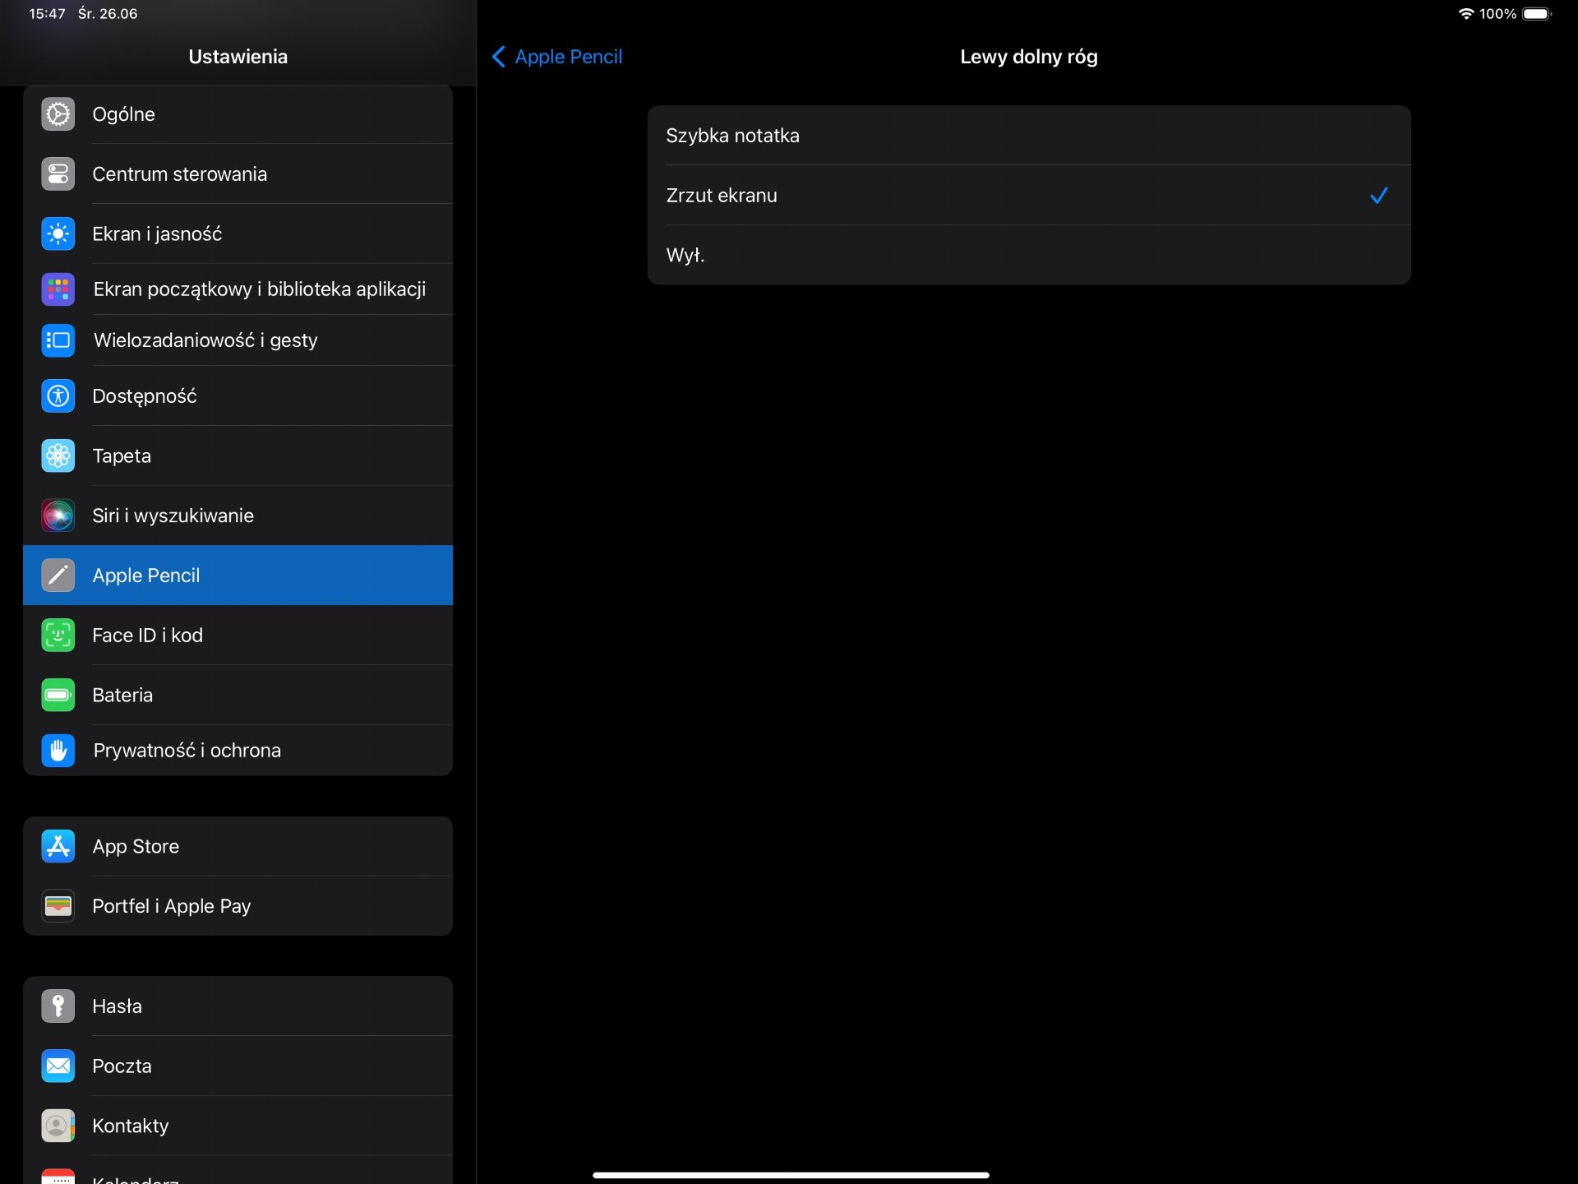Open Ekran początkowy i biblioteka aplikacji
The image size is (1578, 1184).
click(238, 289)
